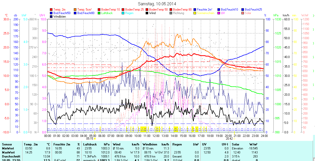Click the magenta UV legend swatch
This screenshot has height=161, width=315.
click(219, 13)
